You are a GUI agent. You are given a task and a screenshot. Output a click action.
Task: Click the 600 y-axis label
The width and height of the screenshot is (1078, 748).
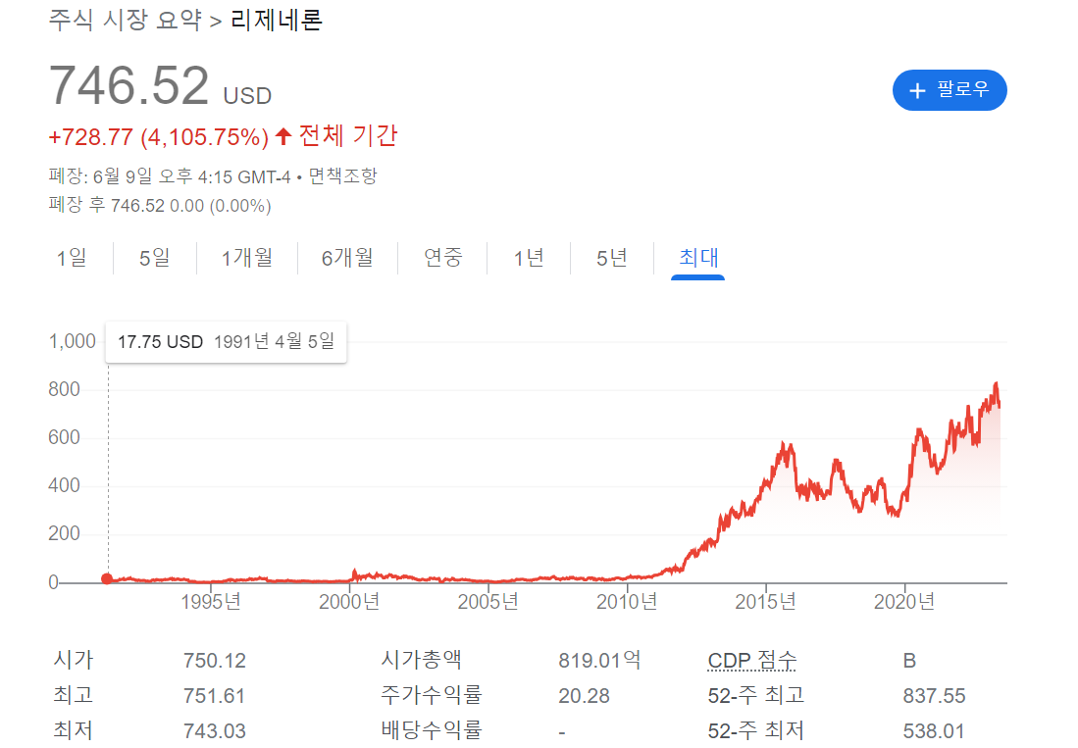[x=64, y=437]
